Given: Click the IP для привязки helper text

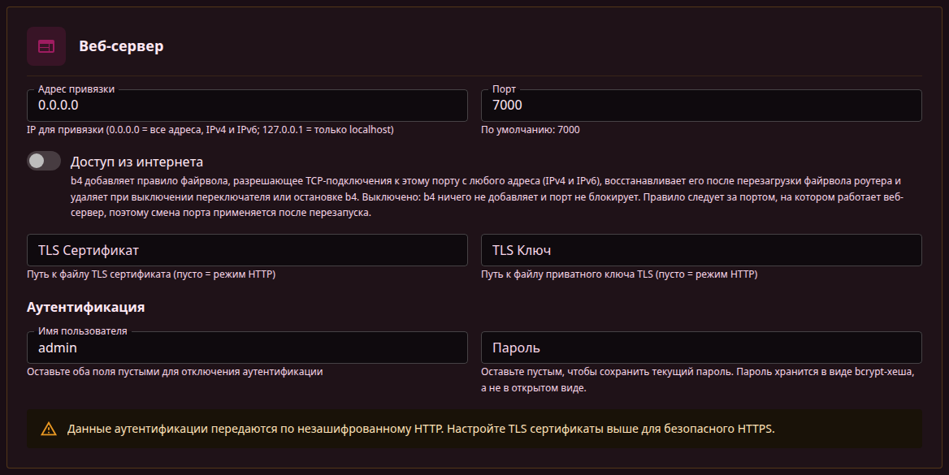Looking at the screenshot, I should [210, 129].
